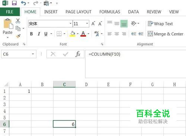Toggle highlighted Bottom Align button
This screenshot has height=136, width=186.
pos(124,24)
